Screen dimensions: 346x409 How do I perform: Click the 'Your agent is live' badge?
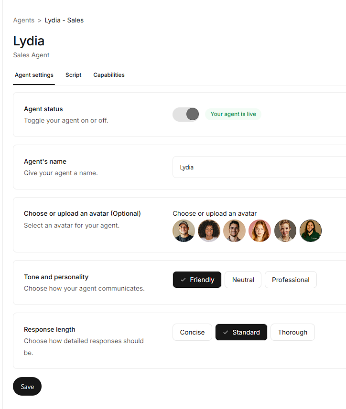[233, 114]
